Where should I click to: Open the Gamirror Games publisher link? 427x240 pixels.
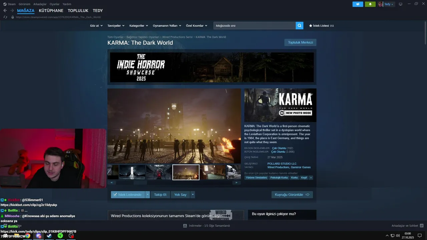[301, 167]
